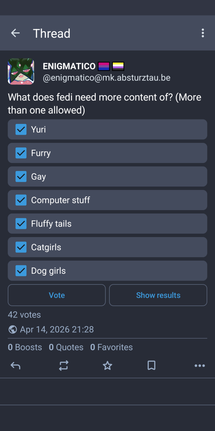Open ENIGMATICO's profile avatar
This screenshot has width=215, height=431.
[x=21, y=71]
